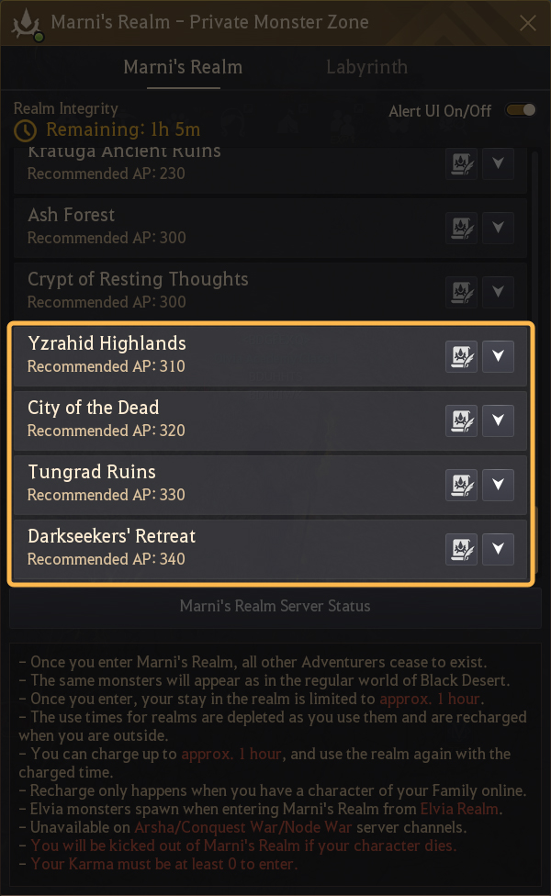Click the memo icon for Yzrahid Highlands
The width and height of the screenshot is (551, 896).
(462, 356)
